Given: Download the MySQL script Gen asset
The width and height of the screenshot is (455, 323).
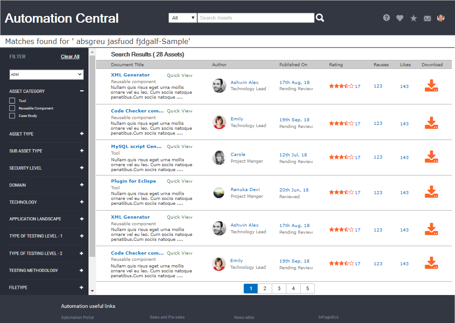Looking at the screenshot, I should pyautogui.click(x=431, y=157).
